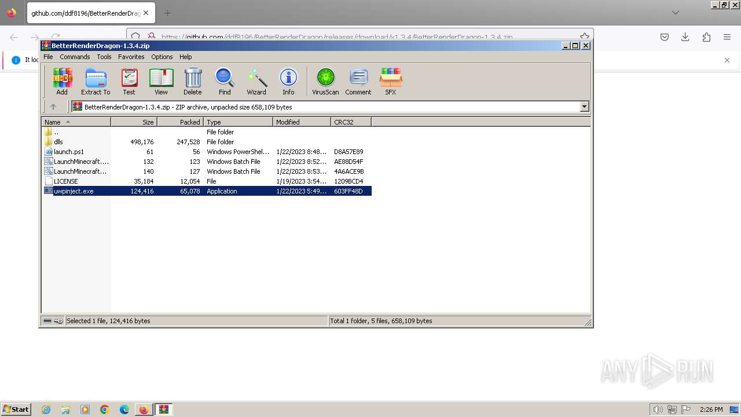Open the Wizard tool
This screenshot has height=417, width=741.
pyautogui.click(x=256, y=81)
